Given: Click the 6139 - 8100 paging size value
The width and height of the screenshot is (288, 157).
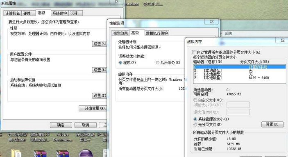Looking at the screenshot, I should pos(259,78).
